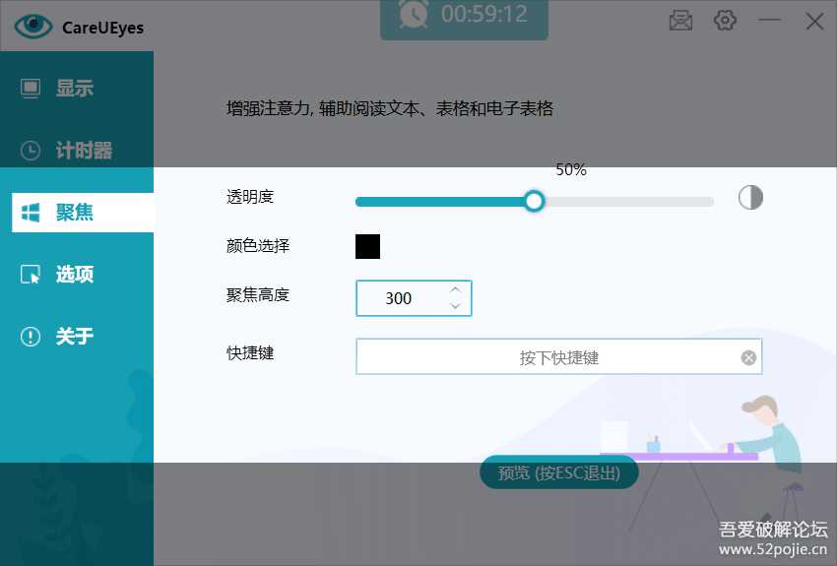Click the 快捷键 label
The width and height of the screenshot is (837, 566).
pyautogui.click(x=250, y=352)
